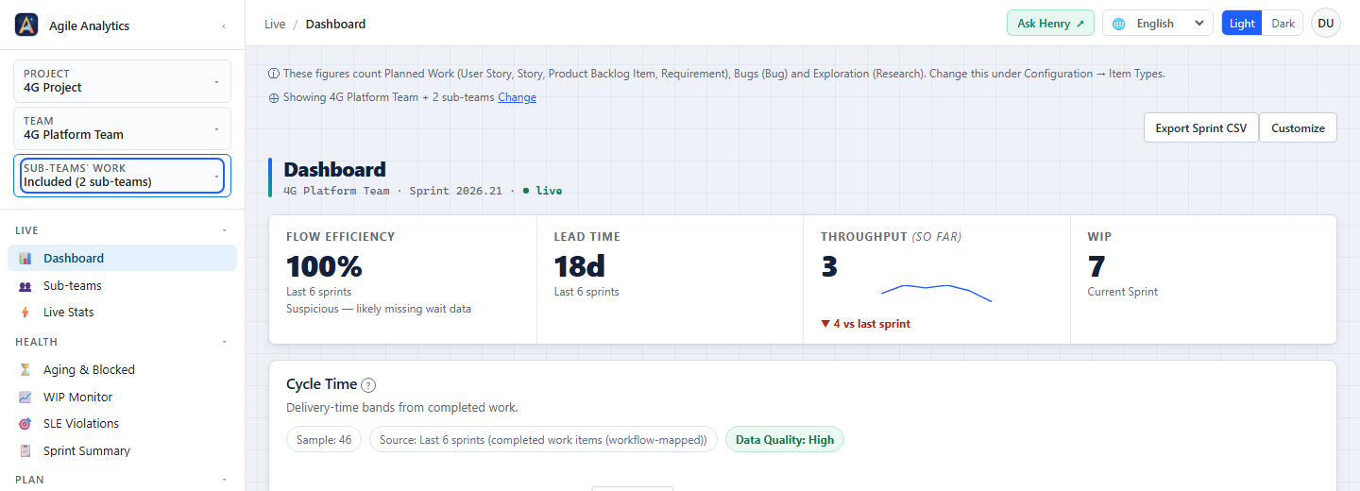Click the Sub-teams people icon
Image resolution: width=1360 pixels, height=491 pixels.
pyautogui.click(x=25, y=286)
